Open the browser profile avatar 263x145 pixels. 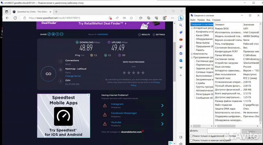click(x=164, y=18)
